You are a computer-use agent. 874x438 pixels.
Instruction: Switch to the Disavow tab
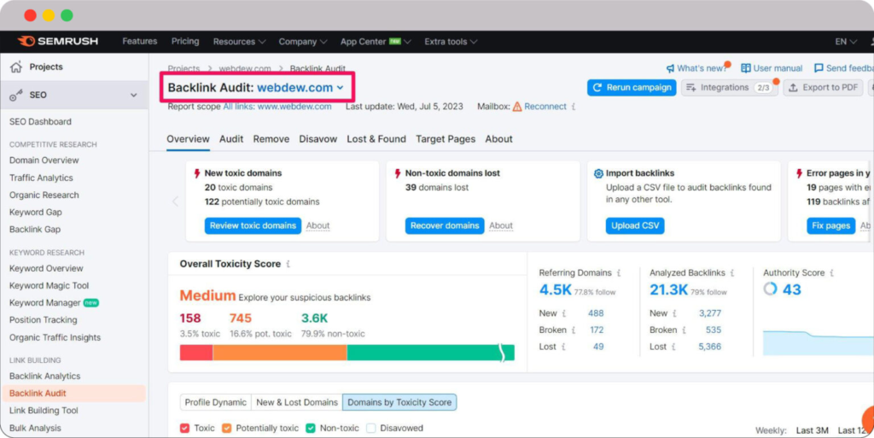point(318,139)
